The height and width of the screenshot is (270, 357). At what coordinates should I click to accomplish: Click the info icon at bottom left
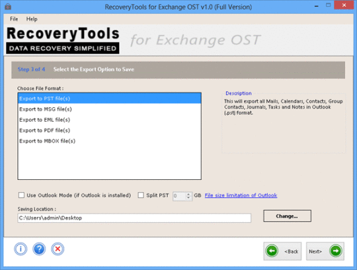coord(20,249)
